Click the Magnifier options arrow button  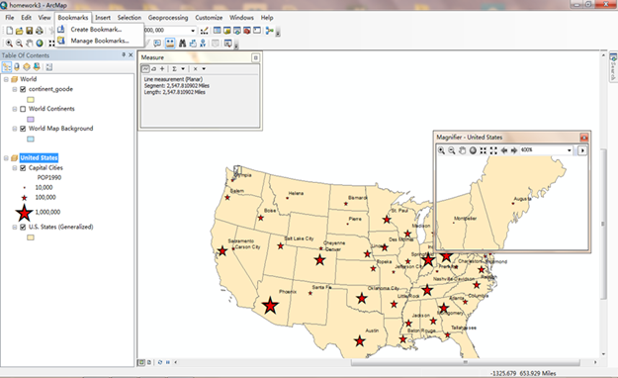coord(582,150)
